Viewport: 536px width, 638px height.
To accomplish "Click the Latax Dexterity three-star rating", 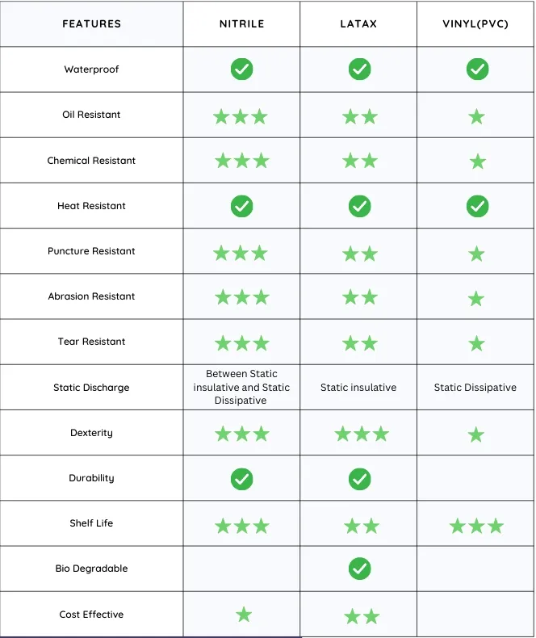I will (x=362, y=434).
